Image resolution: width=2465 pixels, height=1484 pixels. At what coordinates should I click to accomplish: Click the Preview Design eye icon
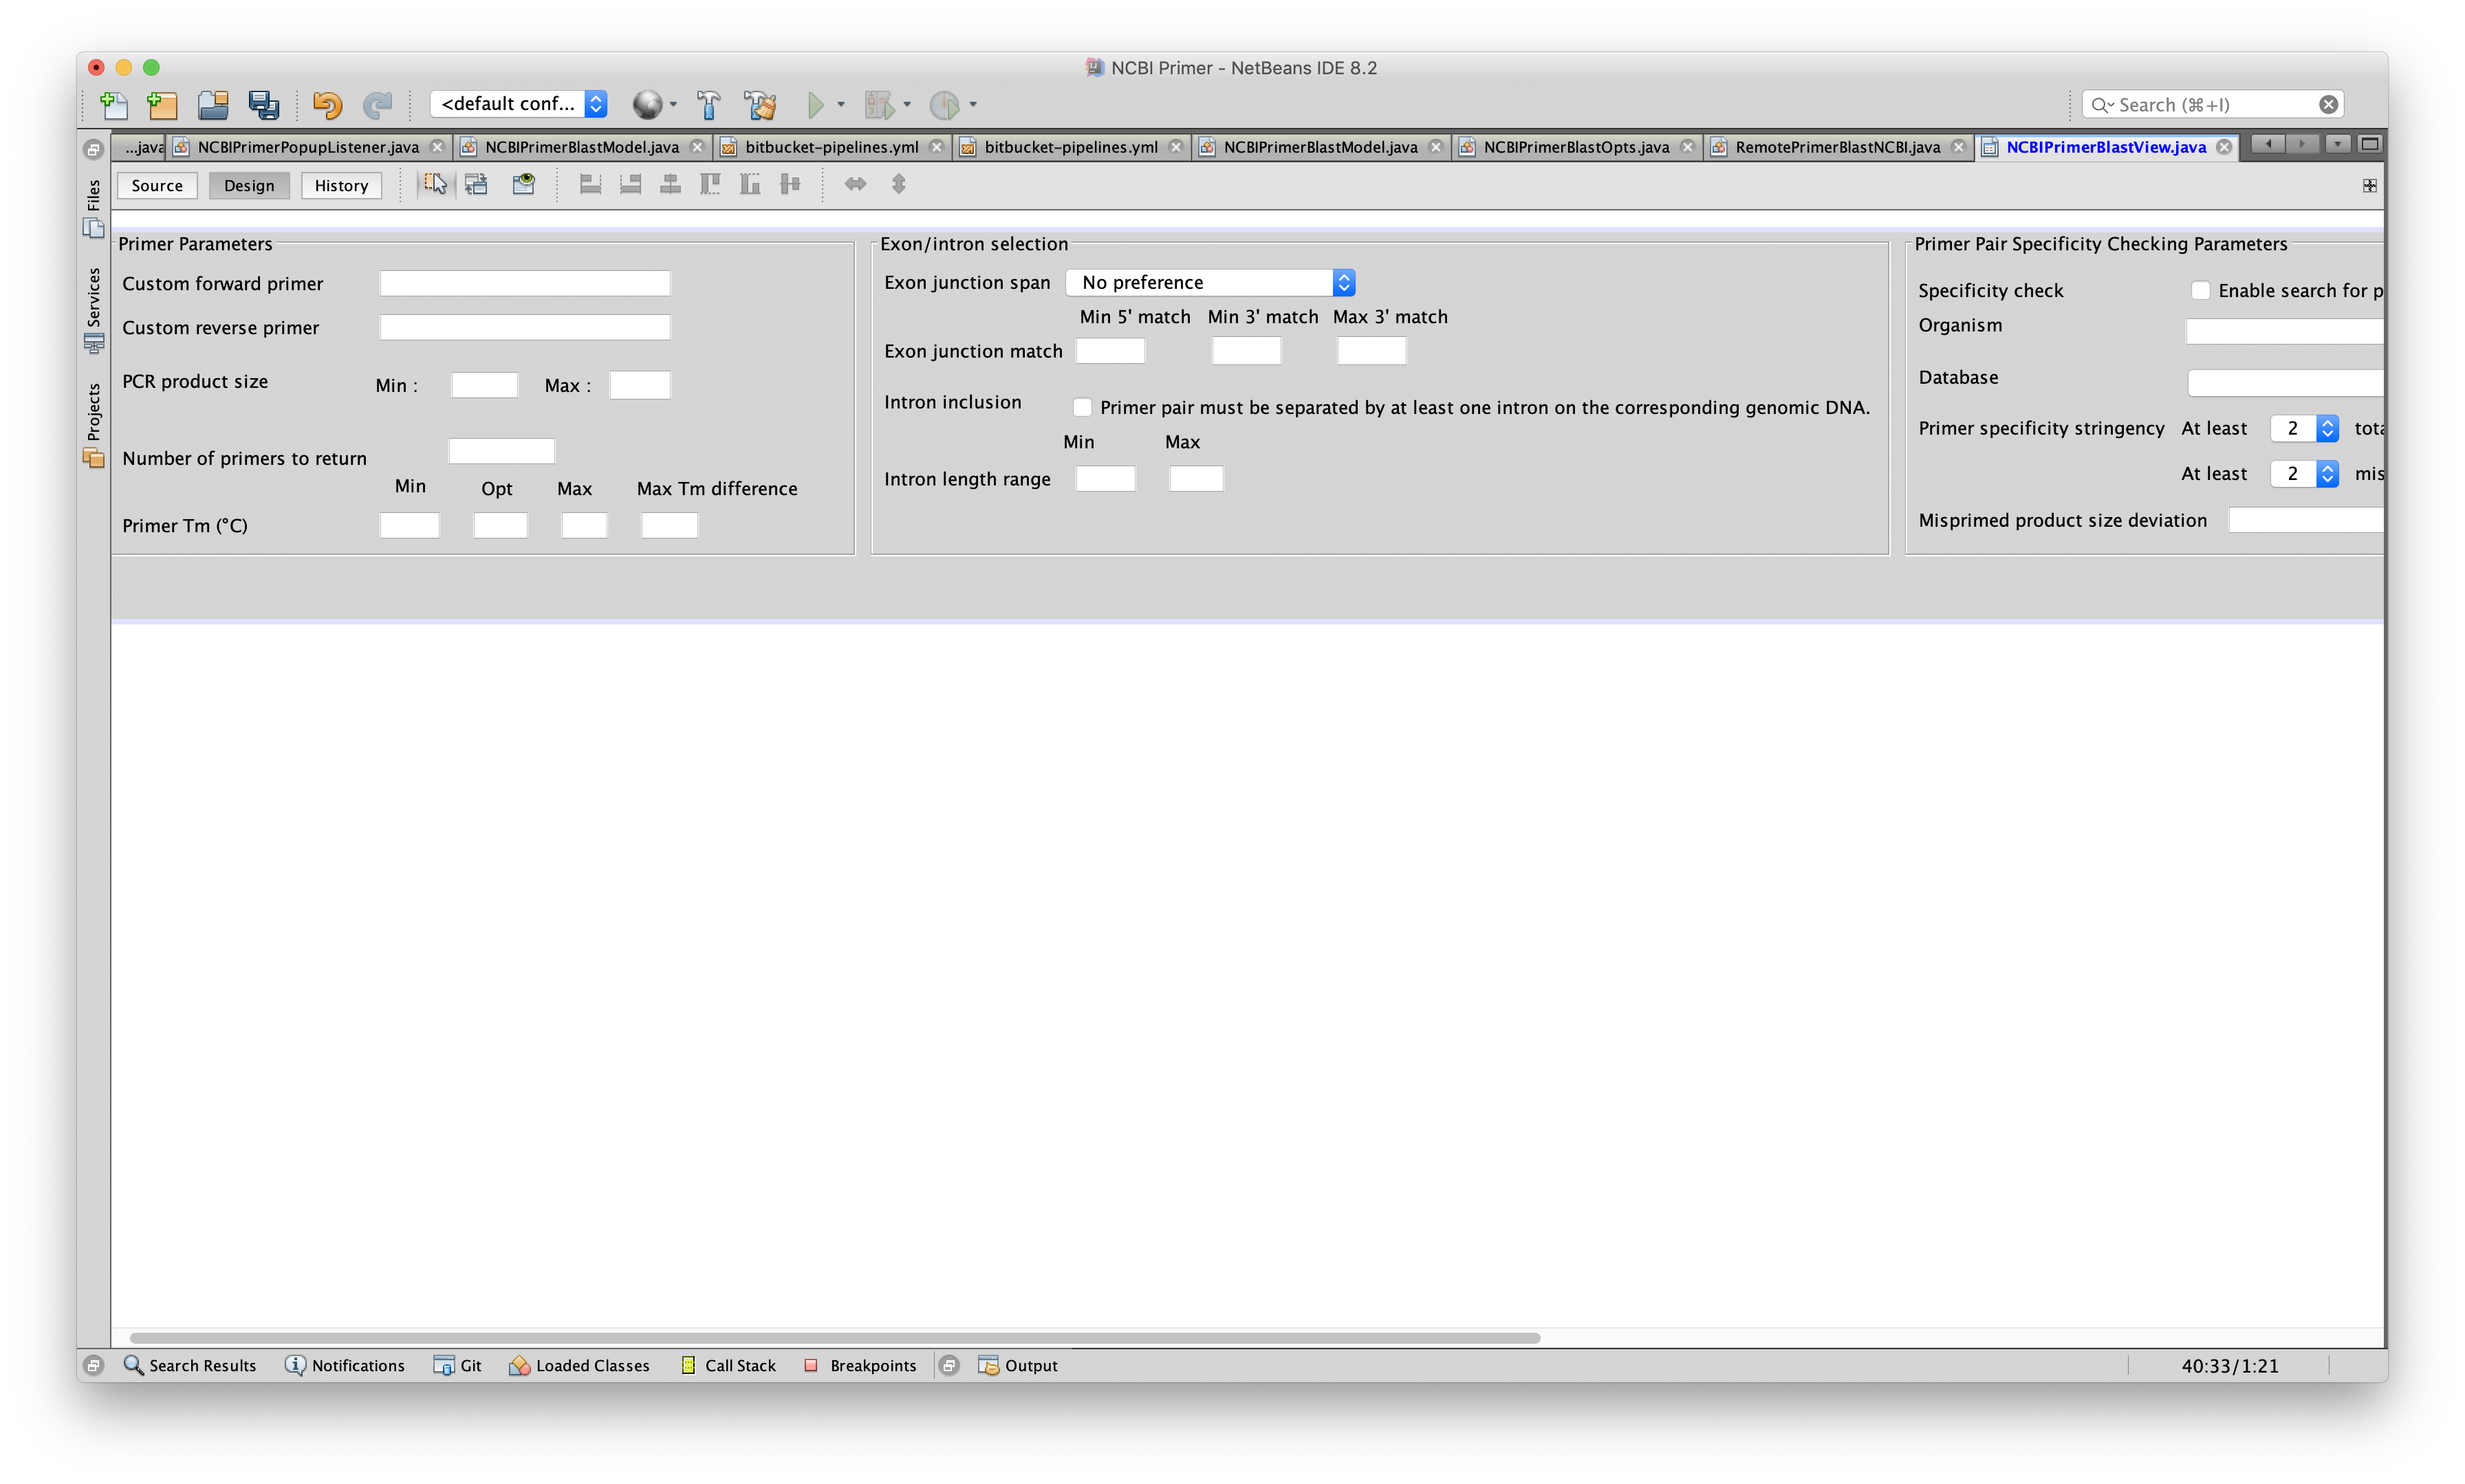click(524, 184)
